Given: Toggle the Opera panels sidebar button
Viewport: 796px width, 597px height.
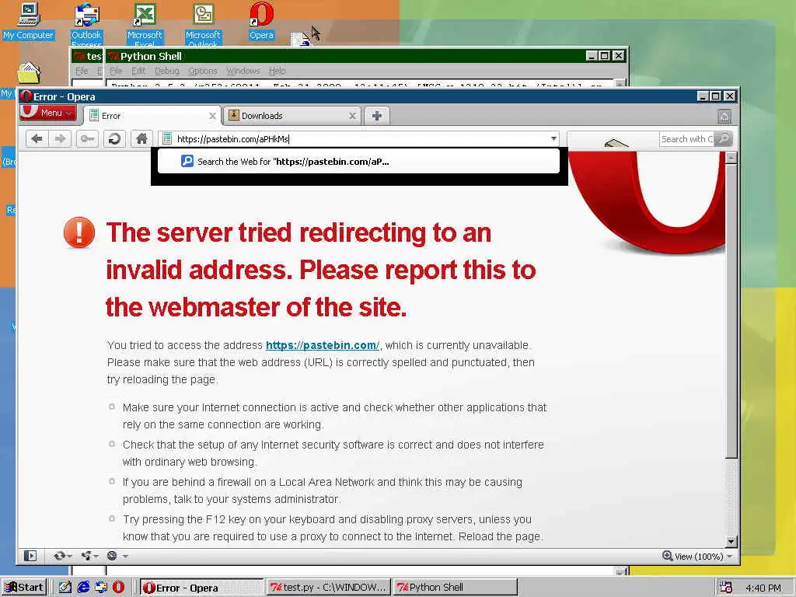Looking at the screenshot, I should pyautogui.click(x=30, y=556).
